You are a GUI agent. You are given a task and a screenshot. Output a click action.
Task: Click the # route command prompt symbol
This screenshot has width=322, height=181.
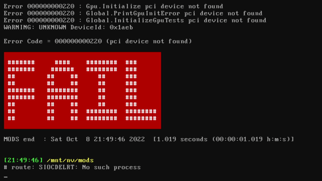[5, 167]
